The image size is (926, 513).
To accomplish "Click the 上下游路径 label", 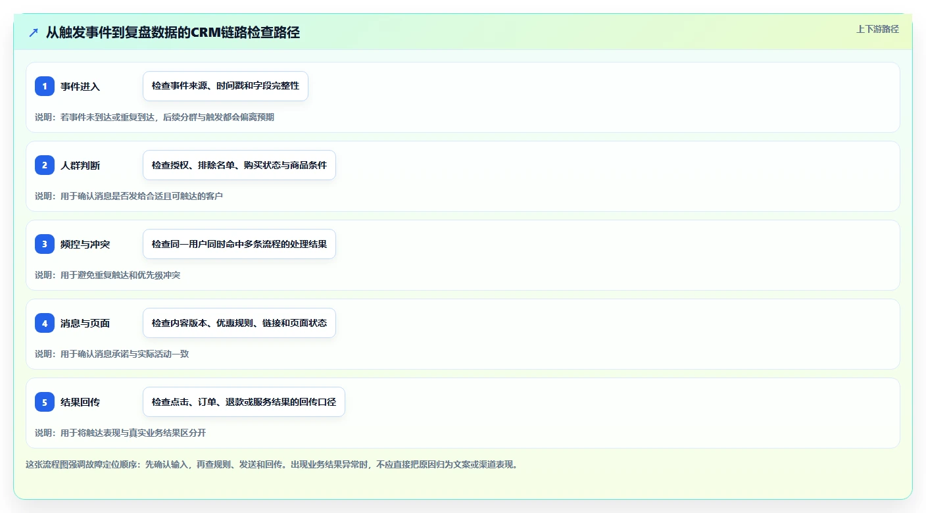I will tap(877, 29).
